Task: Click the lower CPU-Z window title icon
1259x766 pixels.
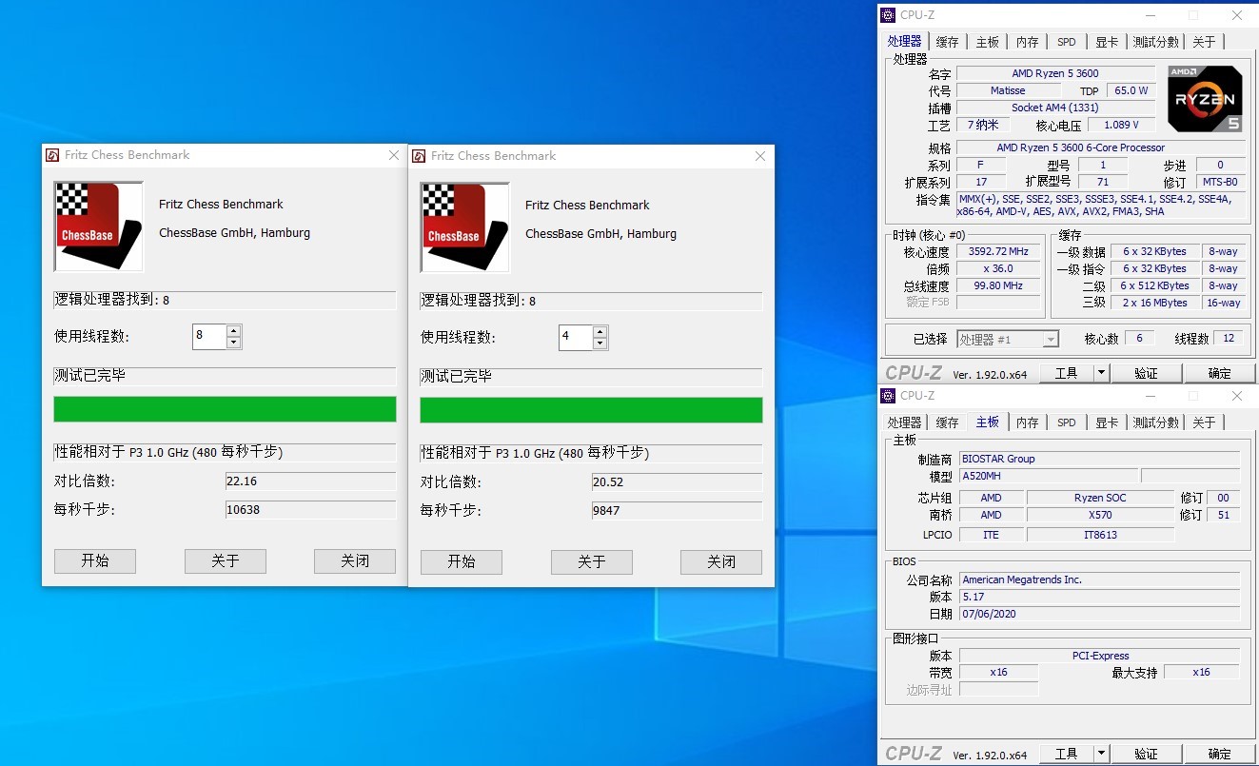Action: (x=888, y=395)
